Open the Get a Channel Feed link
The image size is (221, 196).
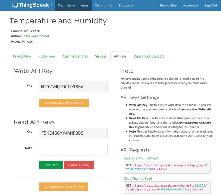point(138,179)
